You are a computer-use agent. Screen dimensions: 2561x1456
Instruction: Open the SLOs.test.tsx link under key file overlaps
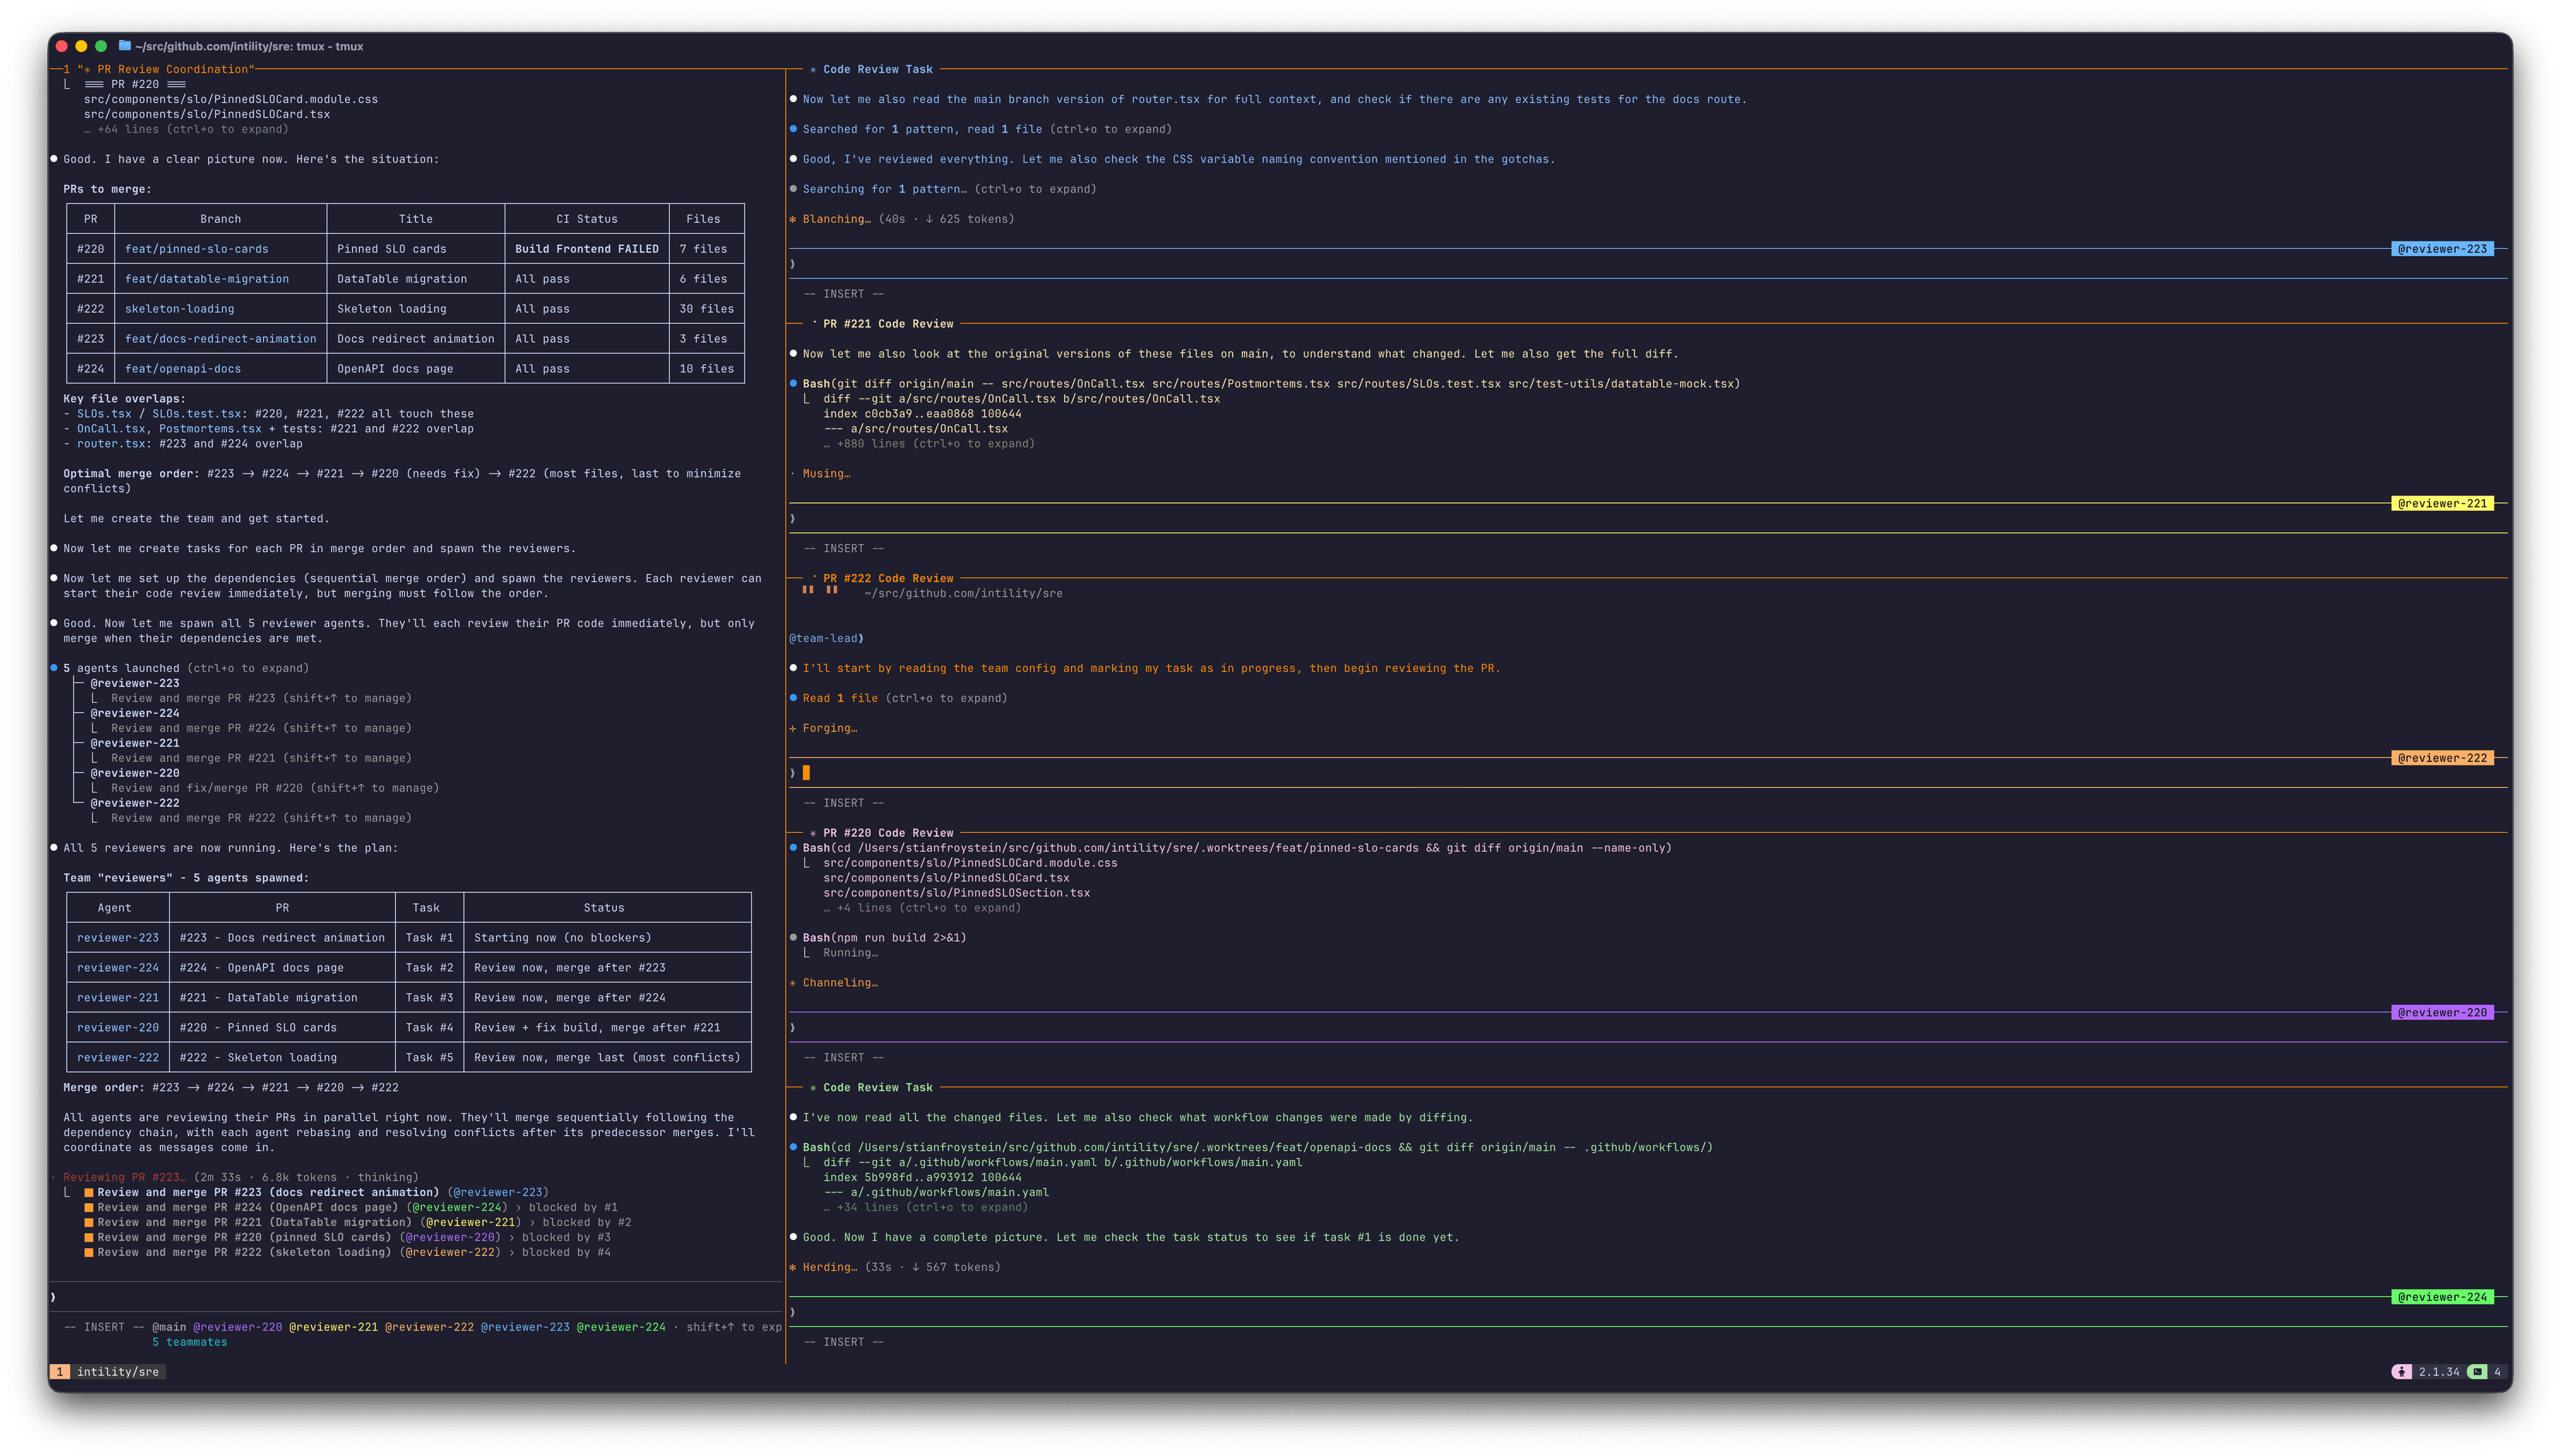(196, 414)
